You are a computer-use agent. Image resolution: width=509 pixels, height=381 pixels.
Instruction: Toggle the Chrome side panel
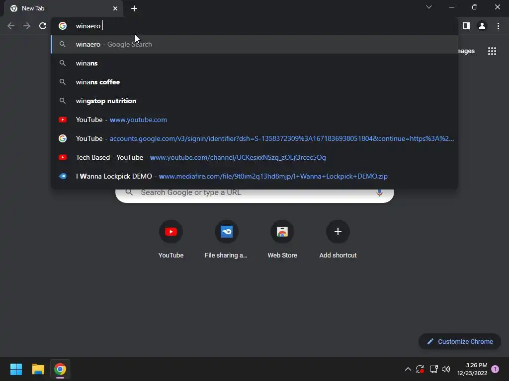coord(466,26)
